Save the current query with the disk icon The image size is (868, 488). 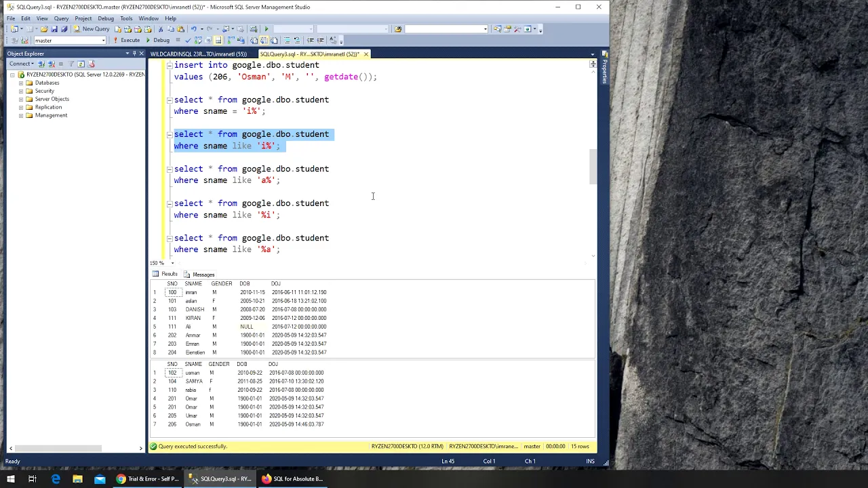point(54,28)
